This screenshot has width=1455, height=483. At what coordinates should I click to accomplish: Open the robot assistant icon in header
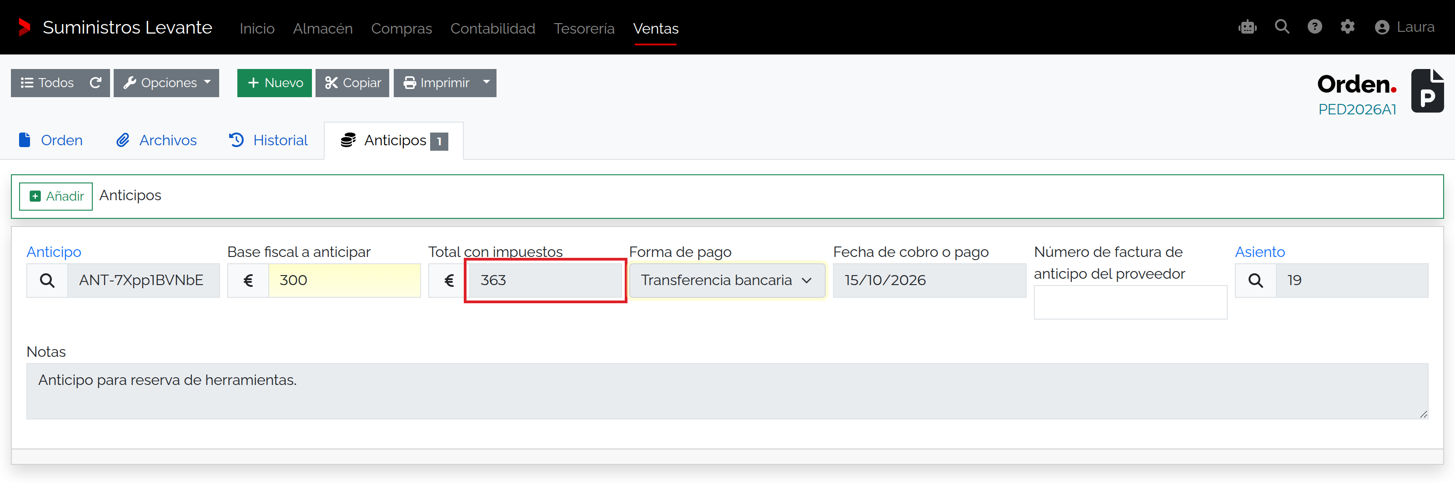point(1247,27)
